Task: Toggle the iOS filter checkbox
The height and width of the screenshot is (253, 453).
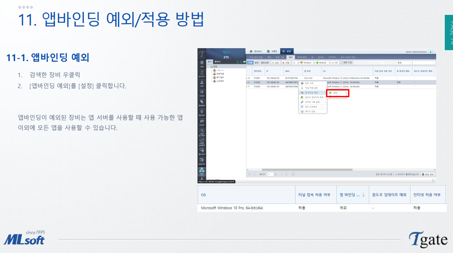Action: [x=330, y=63]
